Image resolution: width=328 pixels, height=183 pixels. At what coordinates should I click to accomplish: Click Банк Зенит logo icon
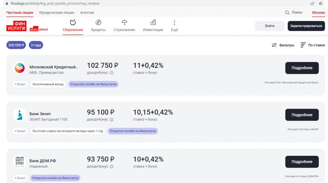[20, 115]
